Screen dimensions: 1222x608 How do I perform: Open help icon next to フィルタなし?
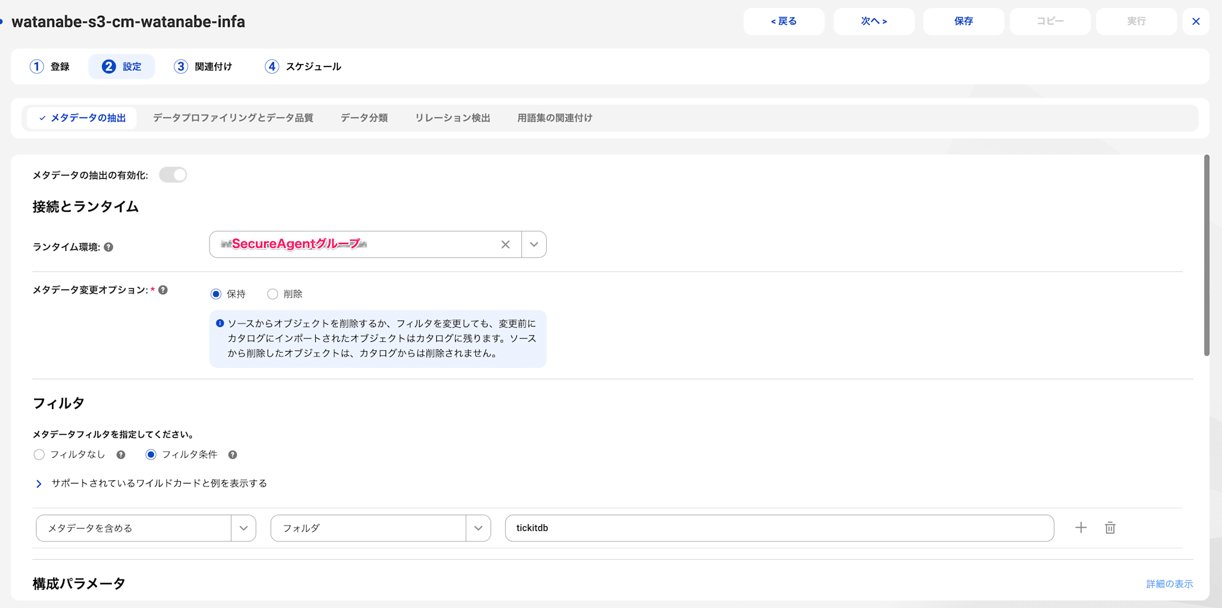click(x=121, y=455)
